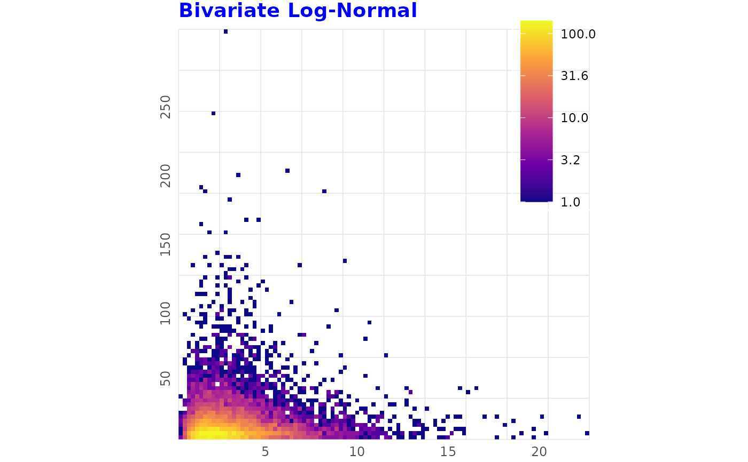Select x-axis tick label 20
This screenshot has height=462, width=748.
tap(540, 451)
